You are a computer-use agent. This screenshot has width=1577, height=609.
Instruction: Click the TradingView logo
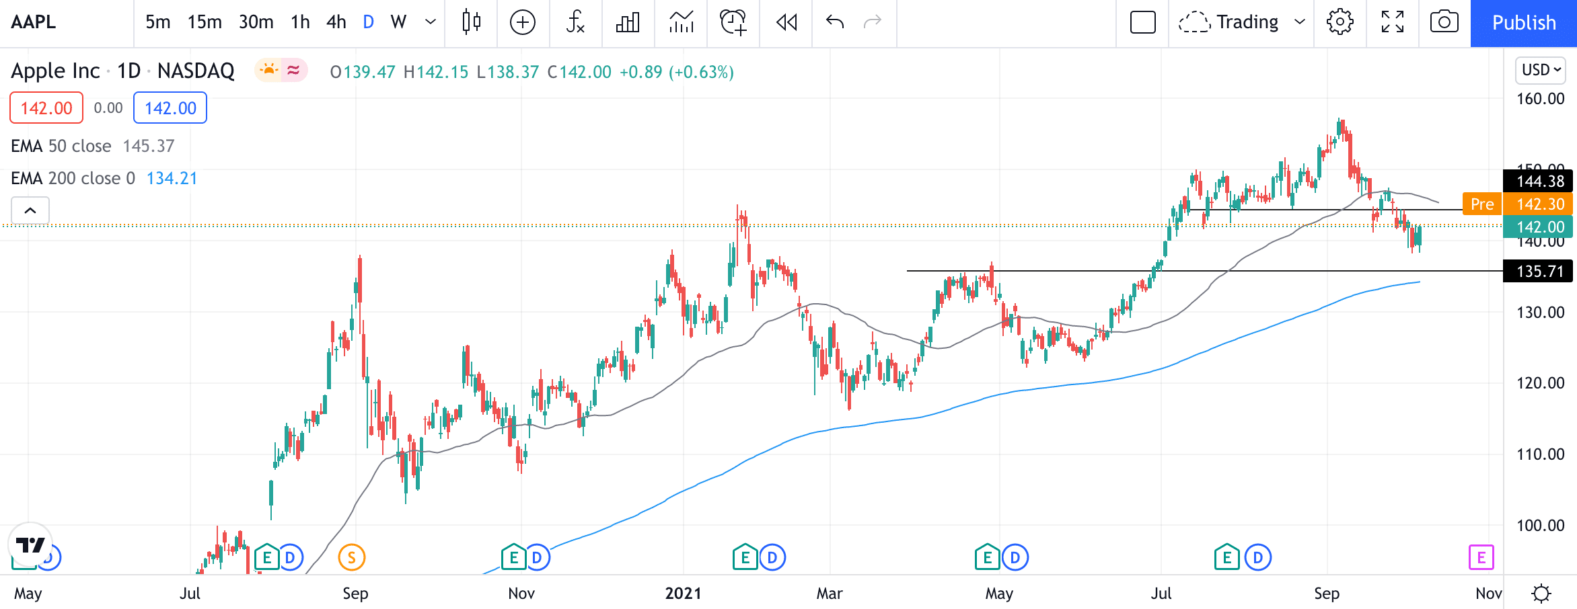[30, 544]
